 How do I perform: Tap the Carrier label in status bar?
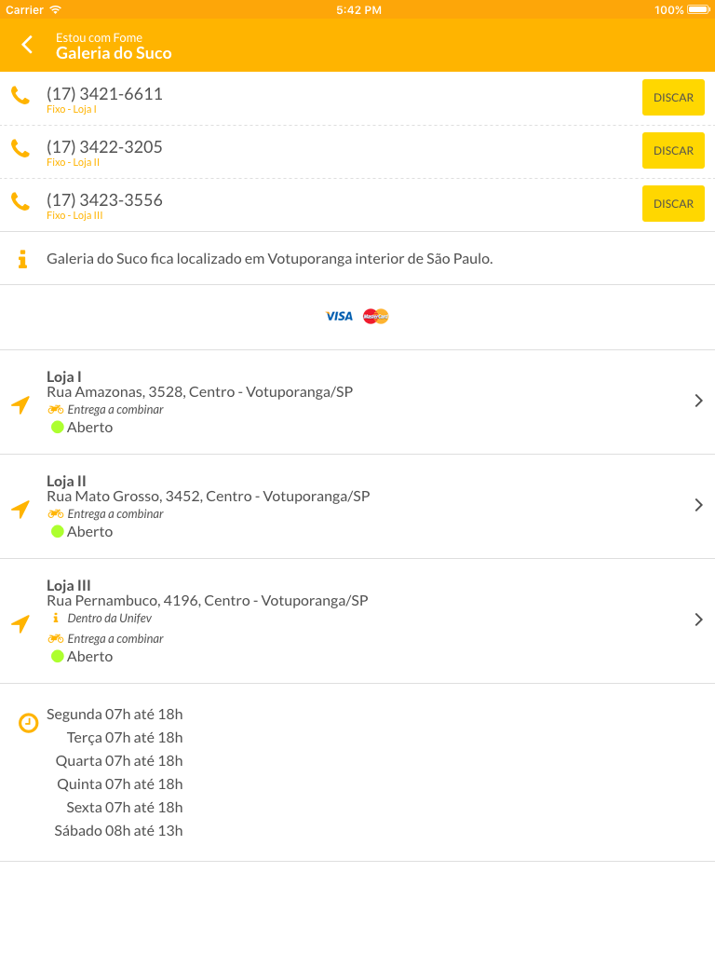click(x=24, y=9)
